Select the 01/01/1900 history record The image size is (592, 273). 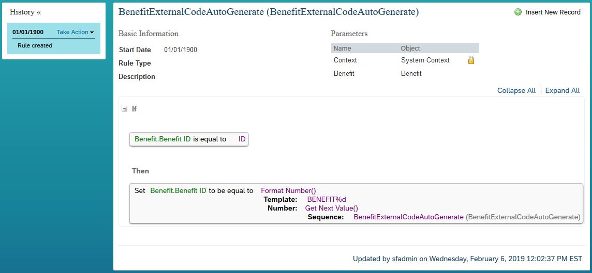coord(28,32)
